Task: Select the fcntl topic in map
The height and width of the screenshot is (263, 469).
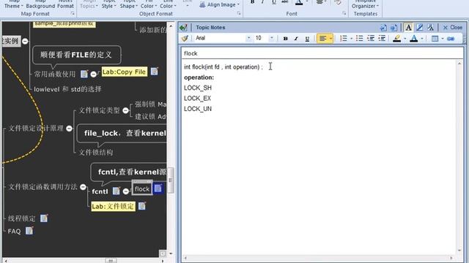Action: (100, 191)
